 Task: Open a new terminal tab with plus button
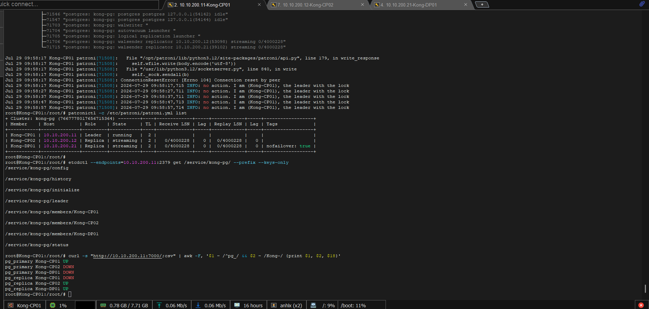click(x=482, y=4)
